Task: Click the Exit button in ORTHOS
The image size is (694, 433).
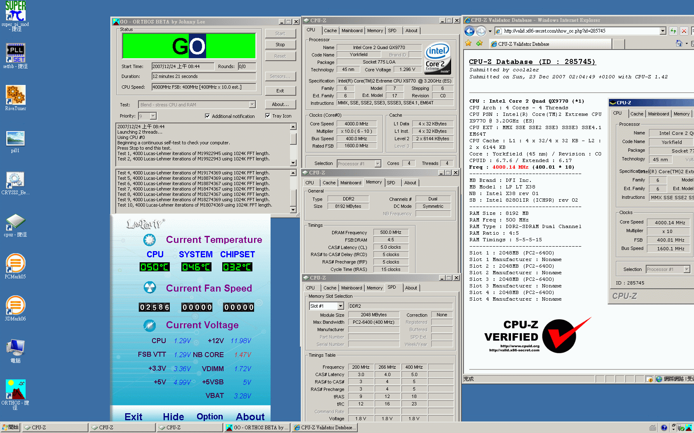Action: 280,91
